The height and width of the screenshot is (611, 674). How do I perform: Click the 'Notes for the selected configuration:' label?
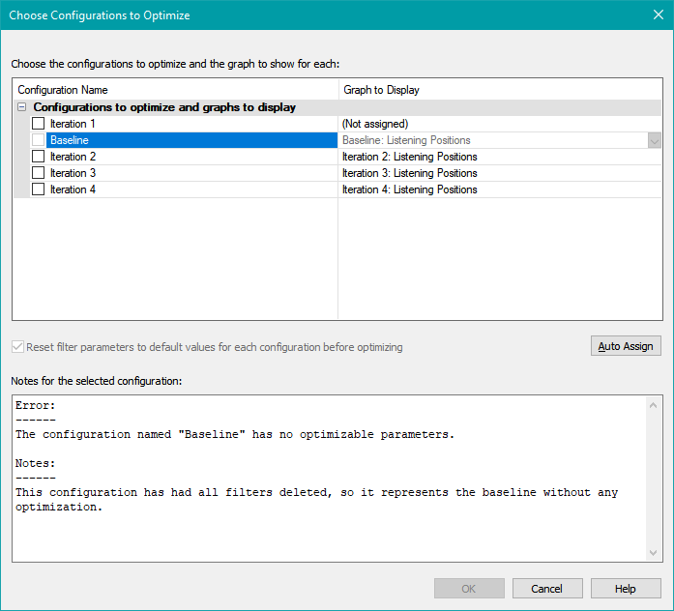[97, 381]
